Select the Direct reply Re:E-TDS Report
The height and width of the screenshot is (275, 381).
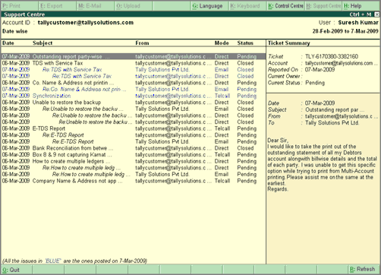click(x=134, y=135)
